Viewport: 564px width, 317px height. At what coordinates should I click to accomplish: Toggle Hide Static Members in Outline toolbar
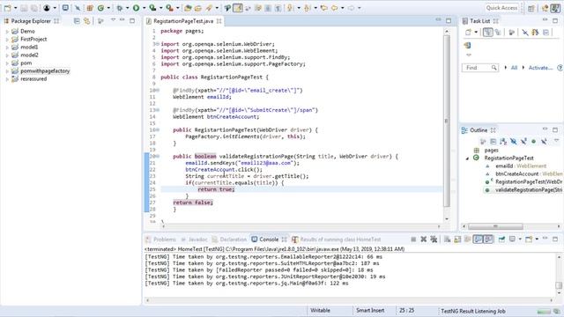(x=523, y=142)
